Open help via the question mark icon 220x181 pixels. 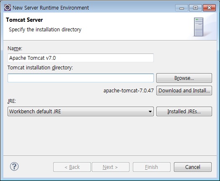14,166
